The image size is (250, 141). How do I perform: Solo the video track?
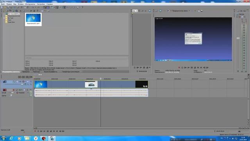(31, 82)
